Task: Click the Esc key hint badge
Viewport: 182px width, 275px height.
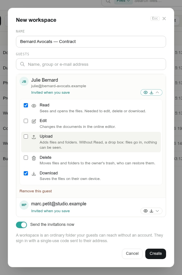Action: [x=155, y=19]
